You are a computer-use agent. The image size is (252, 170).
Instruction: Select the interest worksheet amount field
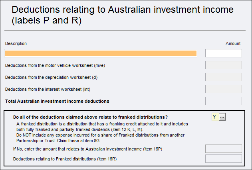tap(223, 89)
